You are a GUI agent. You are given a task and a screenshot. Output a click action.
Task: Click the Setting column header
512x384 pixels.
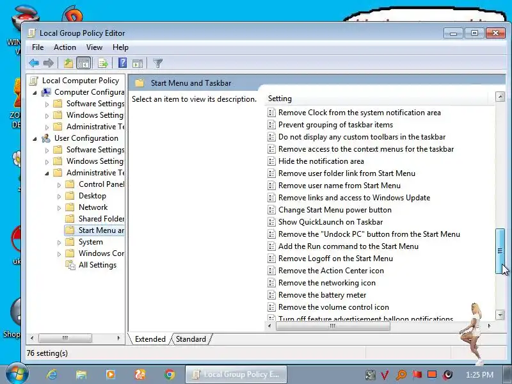376,99
